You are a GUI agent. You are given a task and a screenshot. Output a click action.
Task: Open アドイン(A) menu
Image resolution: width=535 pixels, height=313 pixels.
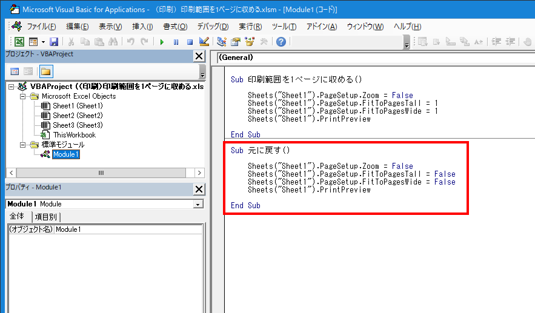[321, 26]
